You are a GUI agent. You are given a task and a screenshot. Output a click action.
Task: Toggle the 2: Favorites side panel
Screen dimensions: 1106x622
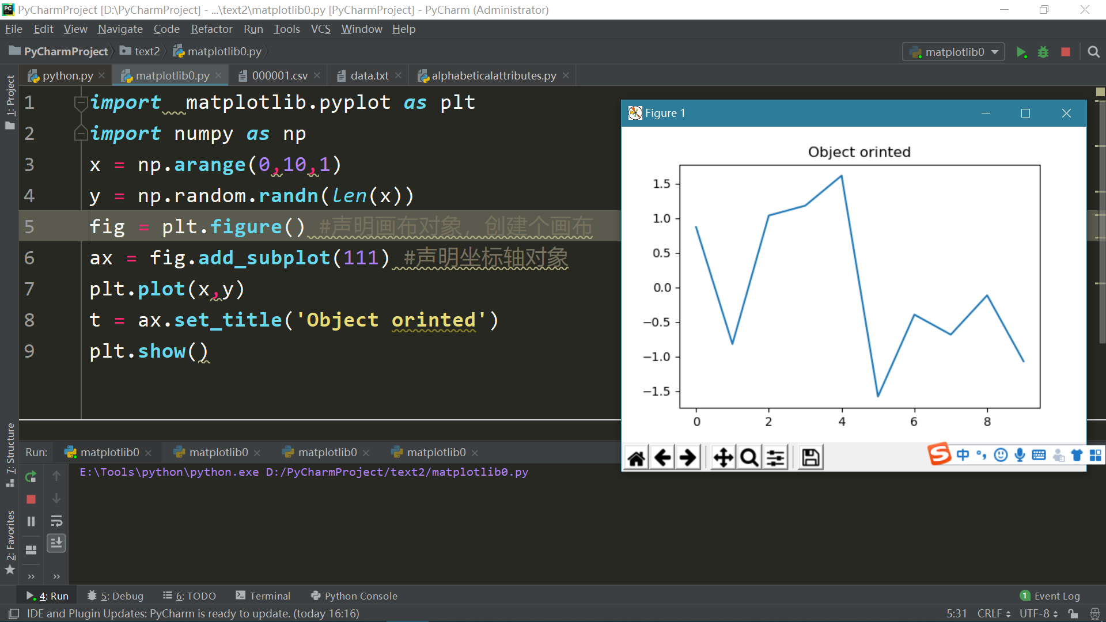pos(10,543)
